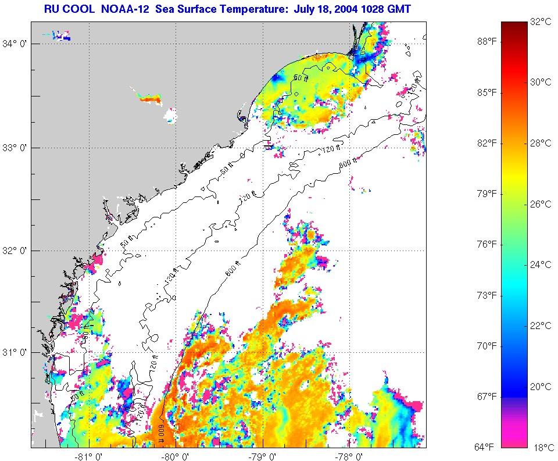The image size is (558, 461).
Task: Select the 31° 0' latitude label
Action: (x=15, y=352)
